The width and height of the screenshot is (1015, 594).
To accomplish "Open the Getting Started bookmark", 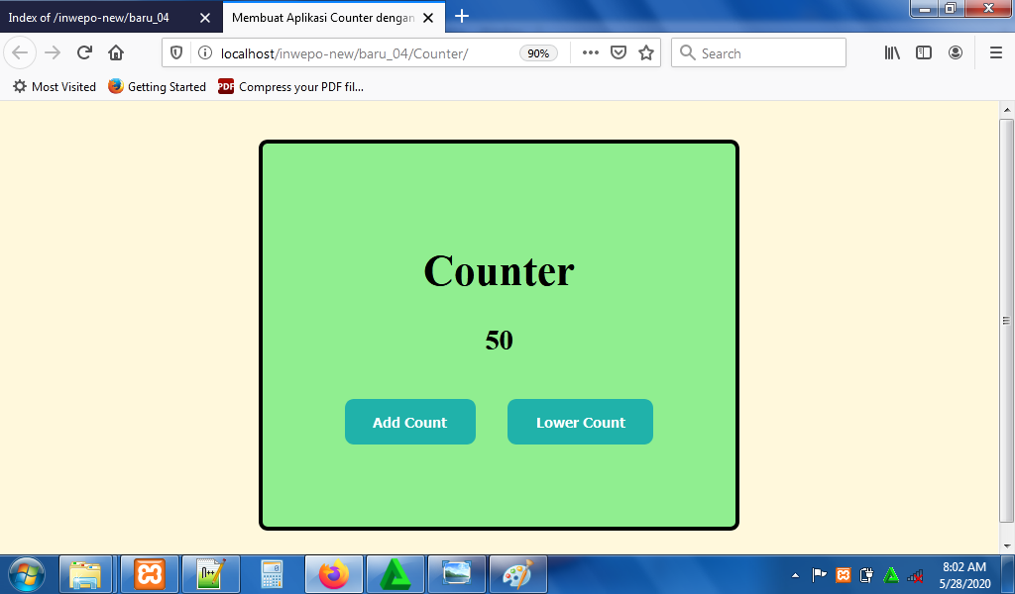I will (157, 86).
